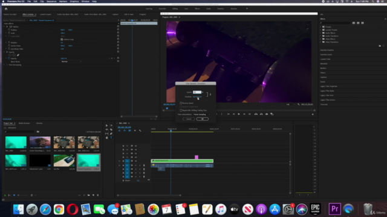
Task: Toggle animation stopwatch for Scale
Action: (9, 33)
